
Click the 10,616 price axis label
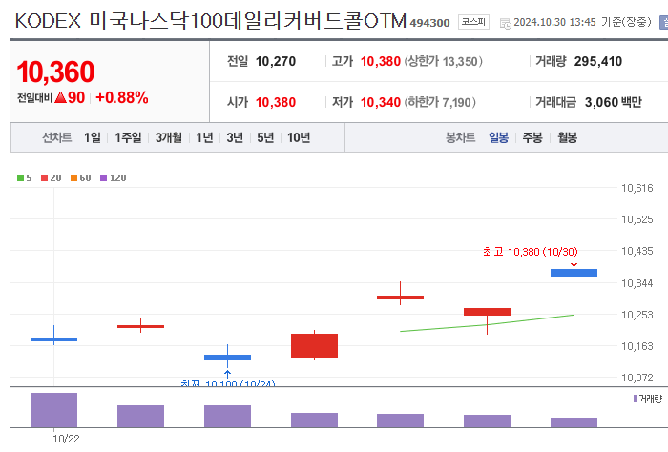637,188
